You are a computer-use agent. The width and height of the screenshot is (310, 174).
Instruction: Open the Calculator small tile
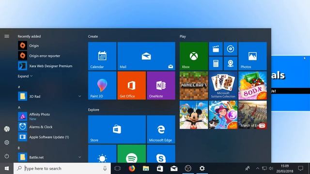pos(216,63)
